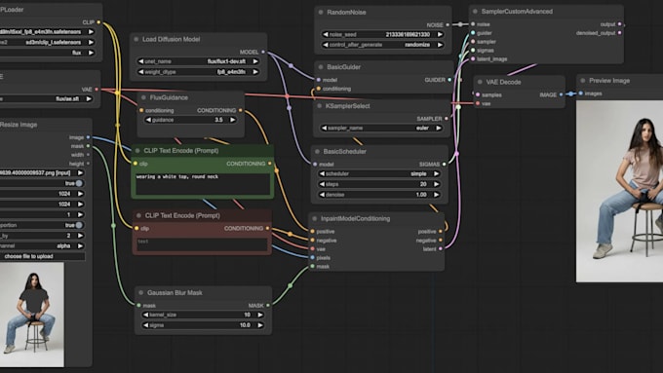
Task: Decrease noise_seed with its left arrow
Action: (x=326, y=35)
